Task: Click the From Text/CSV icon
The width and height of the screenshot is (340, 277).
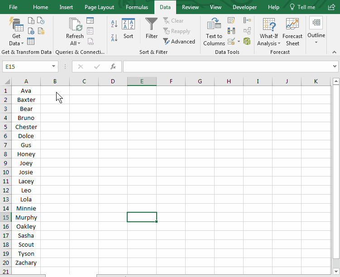Action: coord(31,21)
